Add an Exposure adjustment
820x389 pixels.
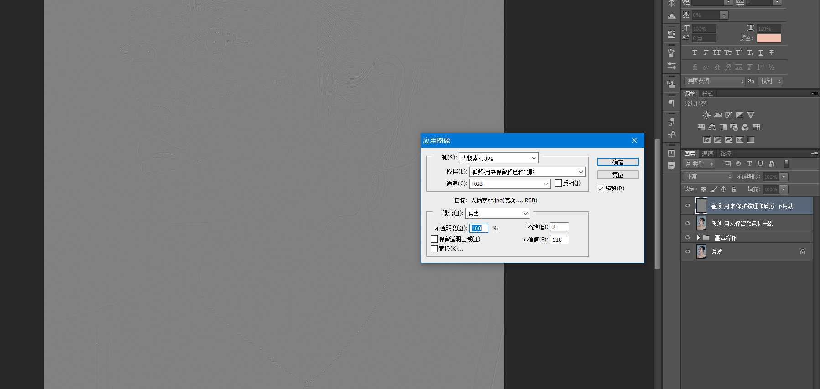pyautogui.click(x=740, y=115)
